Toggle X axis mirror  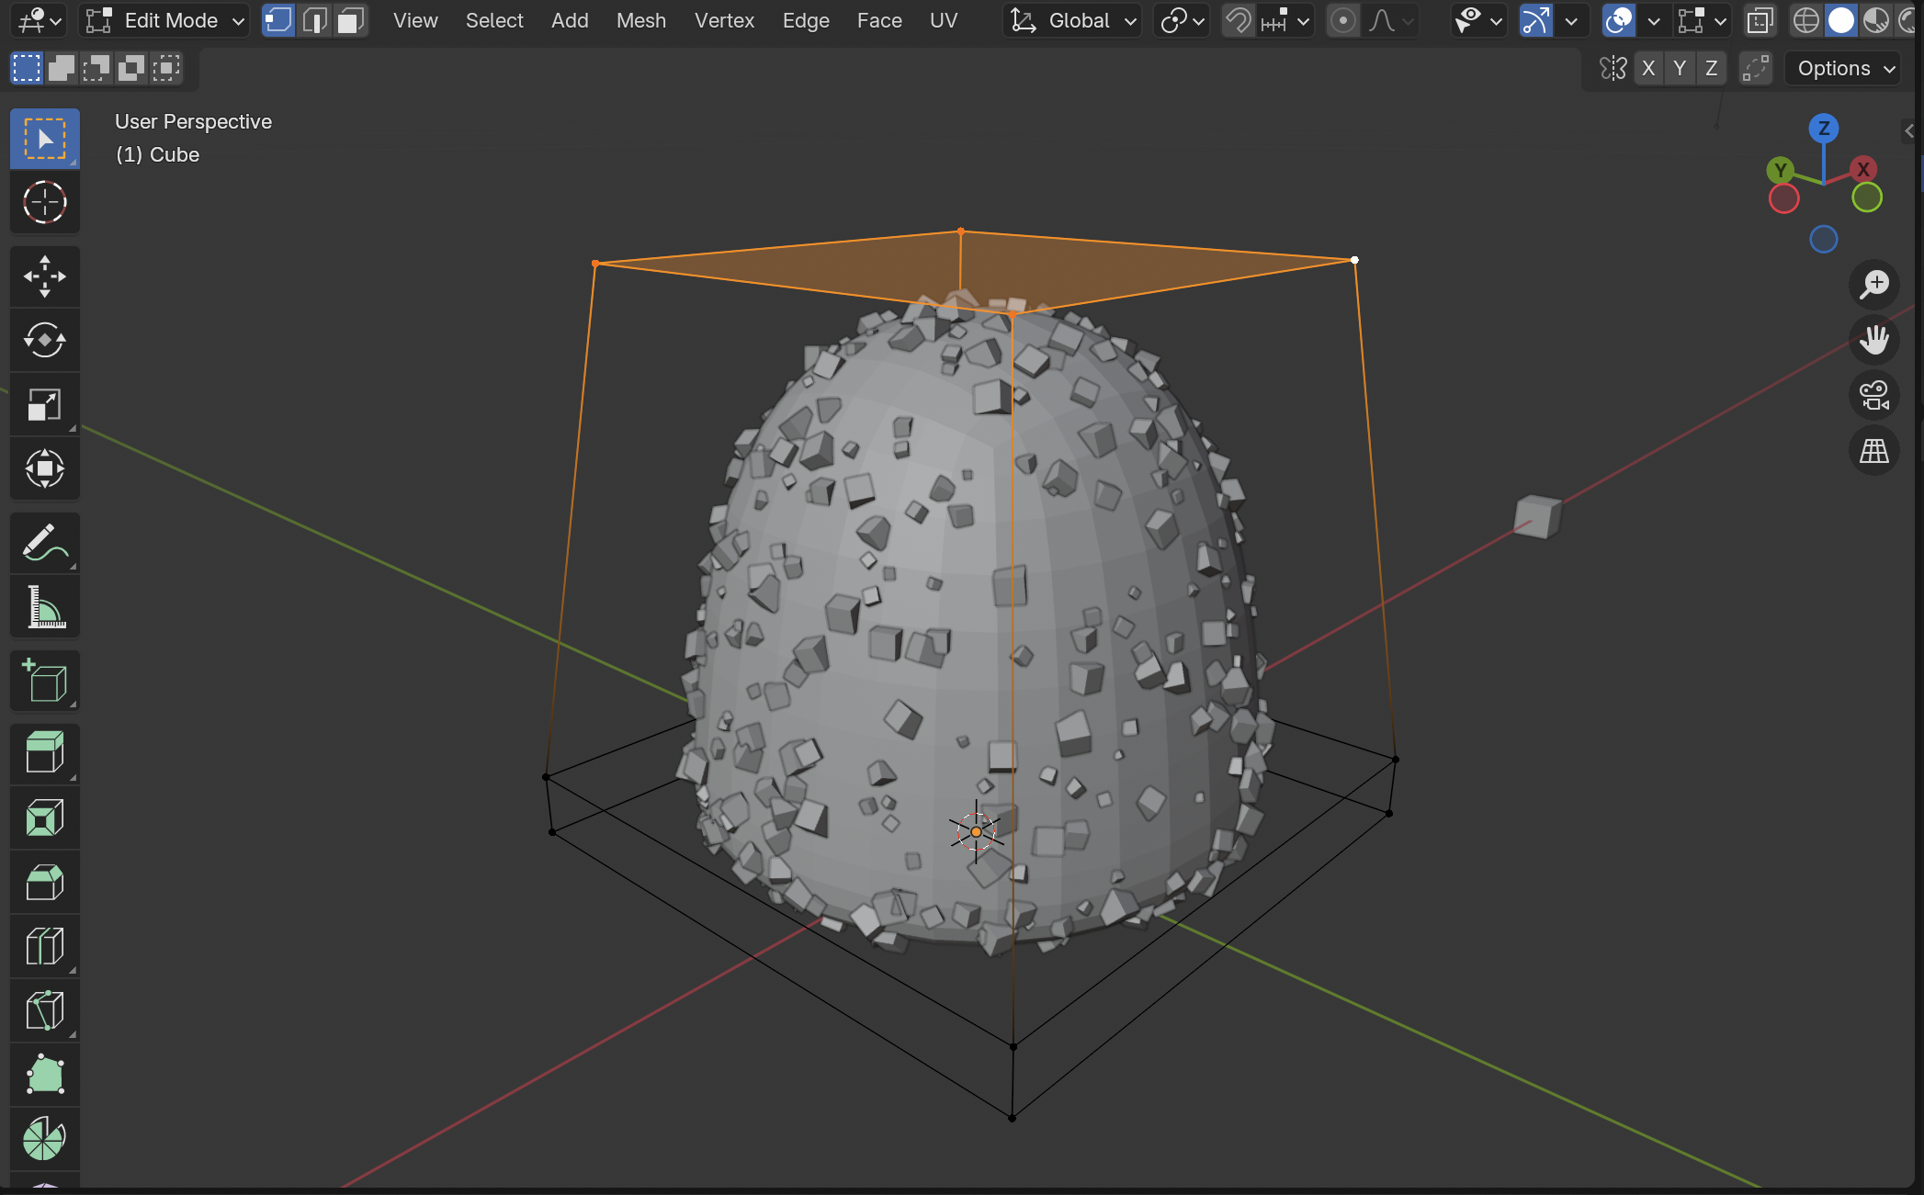click(x=1648, y=69)
